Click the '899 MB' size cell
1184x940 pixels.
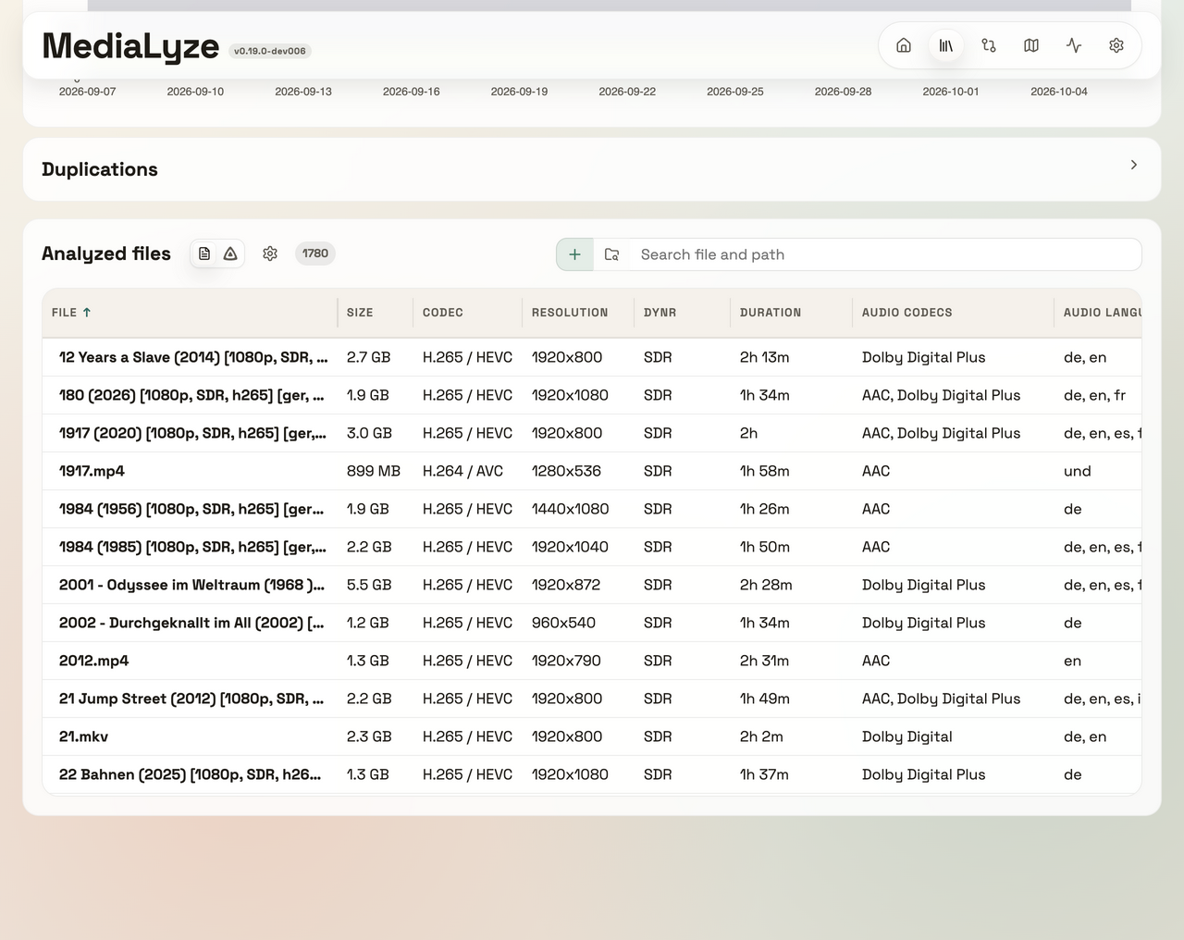click(374, 471)
